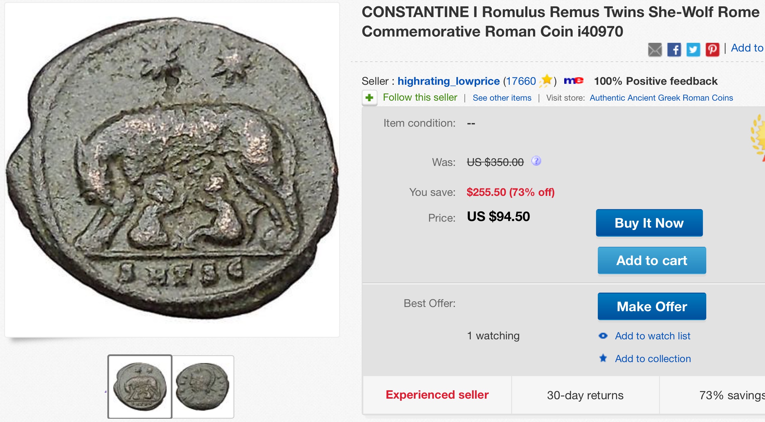Screen dimensions: 765x422
Task: Click the eye icon for watch list
Action: (603, 336)
